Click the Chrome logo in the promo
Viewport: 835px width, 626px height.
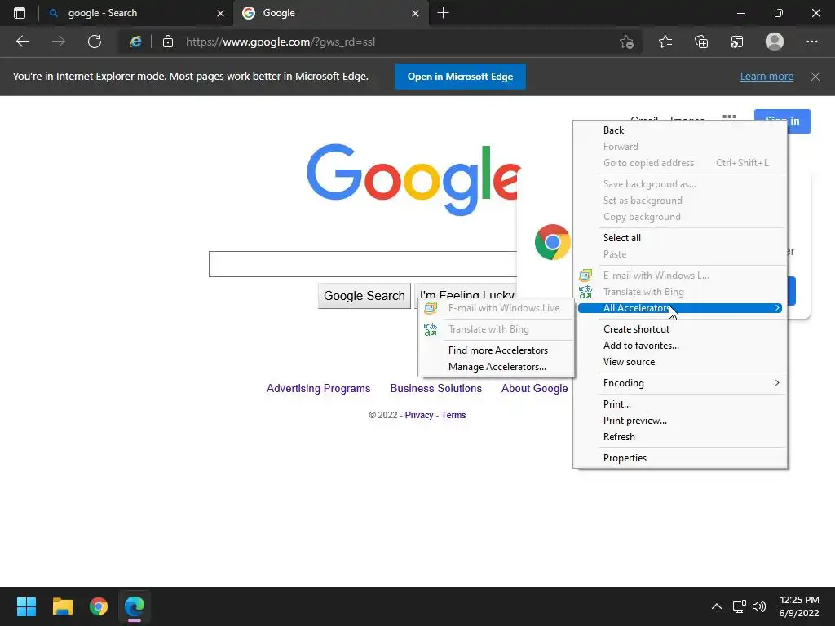[552, 242]
